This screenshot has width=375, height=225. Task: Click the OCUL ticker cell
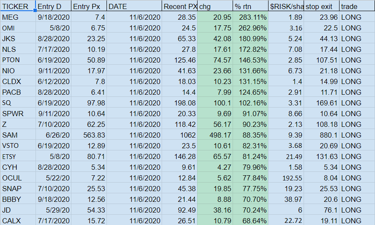(x=18, y=178)
